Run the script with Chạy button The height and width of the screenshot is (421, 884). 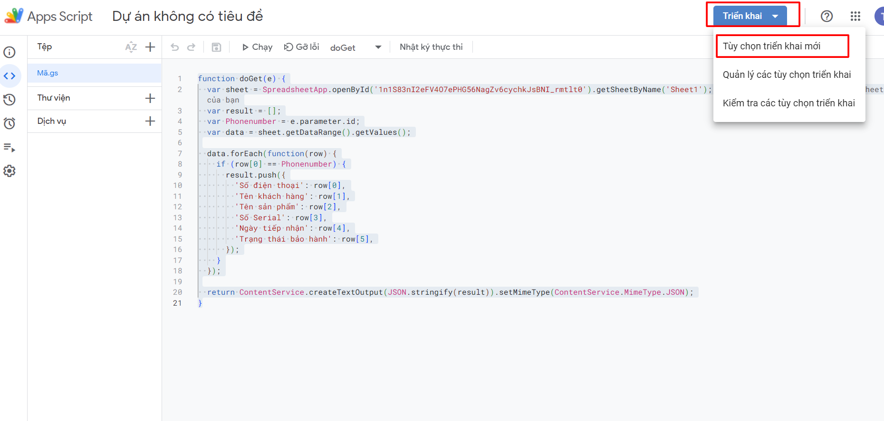pyautogui.click(x=257, y=47)
